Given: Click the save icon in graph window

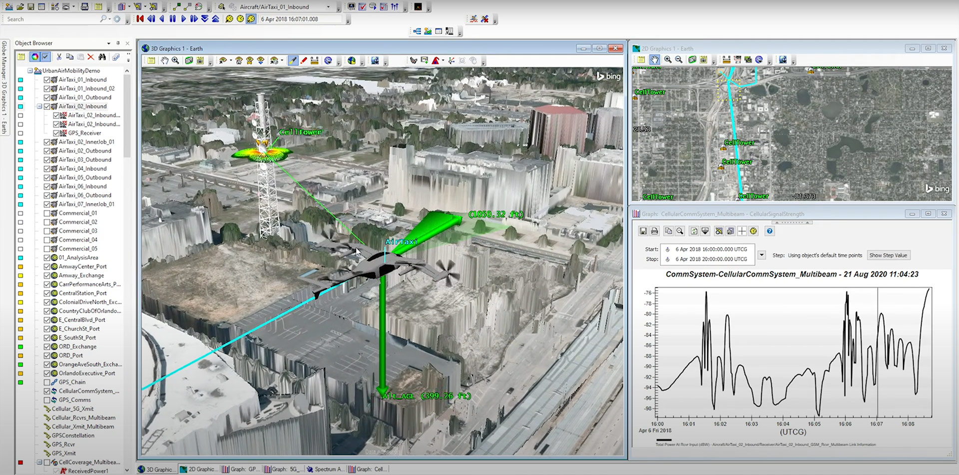Looking at the screenshot, I should (643, 231).
